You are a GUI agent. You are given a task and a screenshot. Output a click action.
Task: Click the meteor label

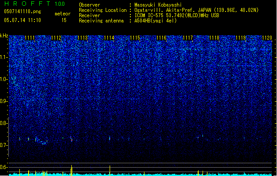(x=63, y=14)
